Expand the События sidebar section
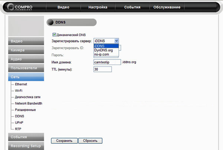Viewport: 223px width, 150px height. pyautogui.click(x=26, y=137)
